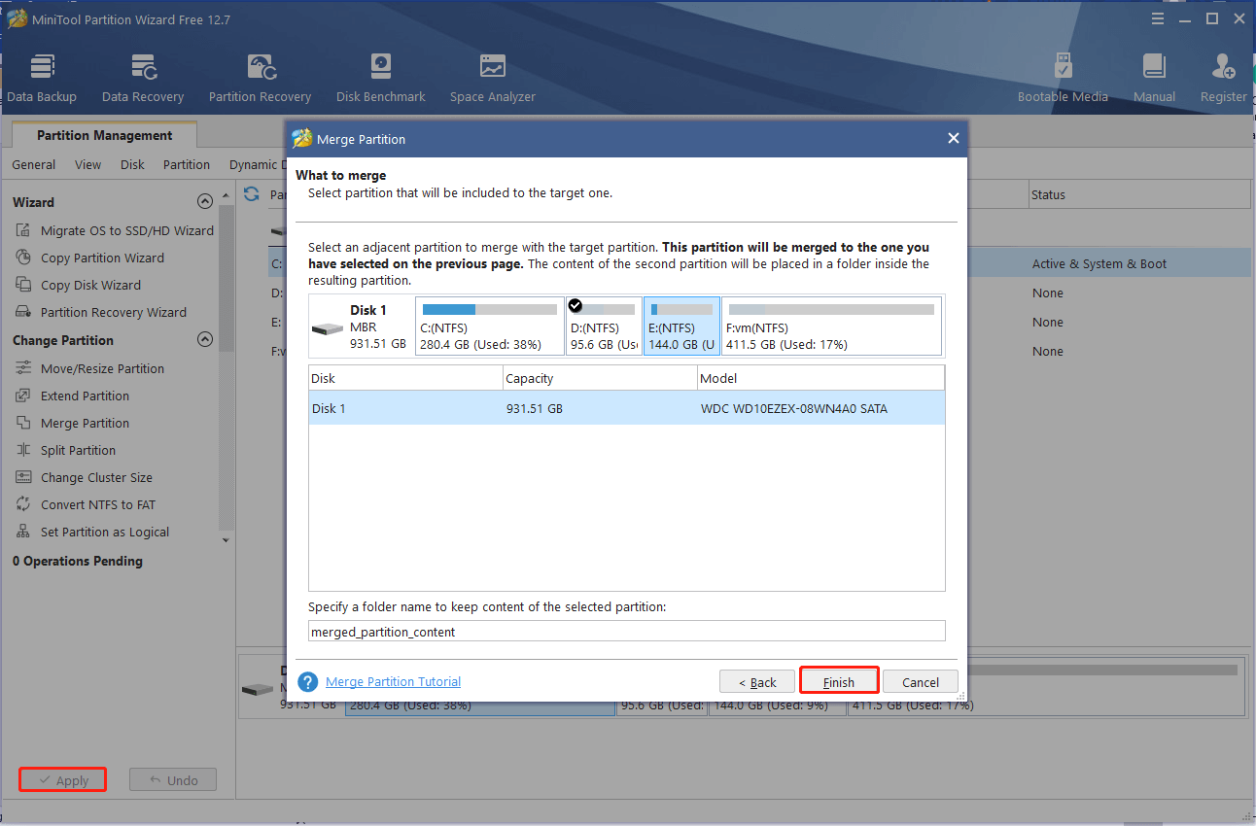This screenshot has width=1256, height=826.
Task: Click the Undo button
Action: tap(173, 779)
